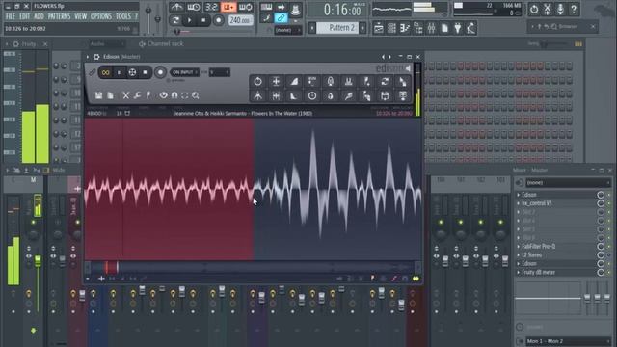The height and width of the screenshot is (347, 617).
Task: Expand the L2 Stereo slot arrow
Action: tap(519, 254)
